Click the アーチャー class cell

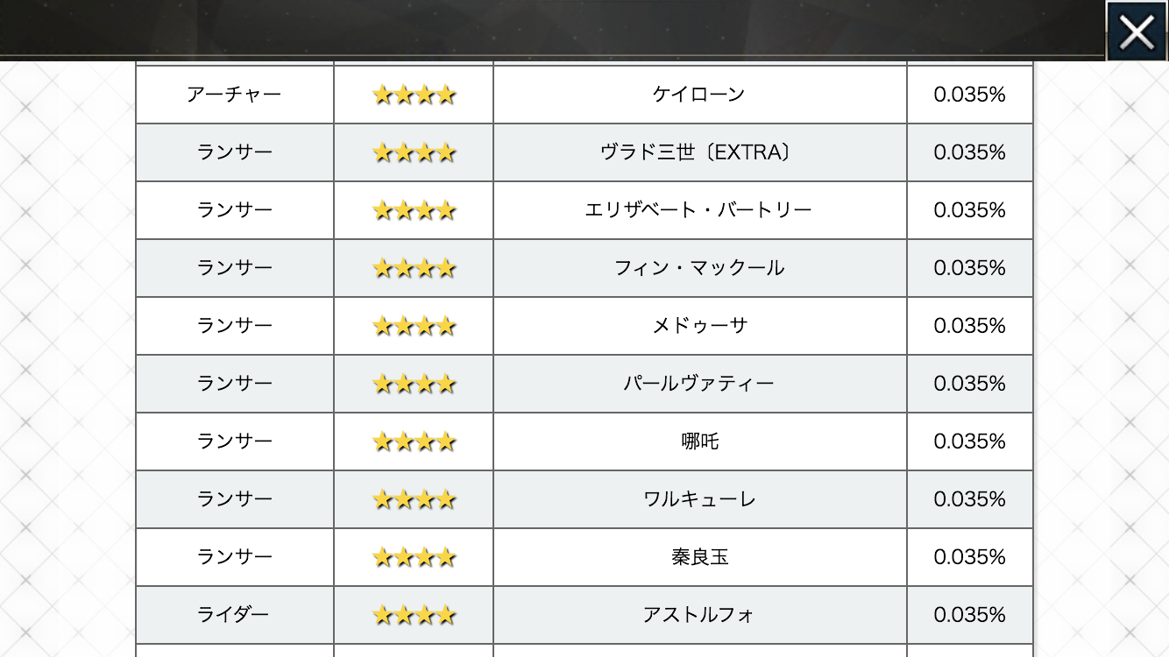click(234, 95)
